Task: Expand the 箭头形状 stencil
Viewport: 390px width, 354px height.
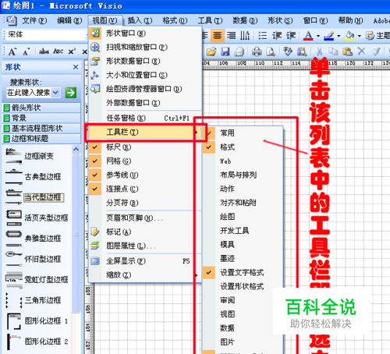Action: click(41, 108)
